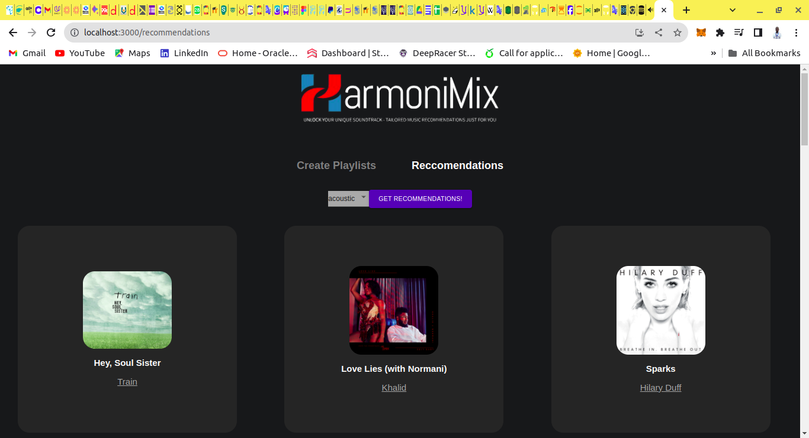This screenshot has height=438, width=809.
Task: Click the Hey, Soul Sister album cover
Action: coord(127,310)
